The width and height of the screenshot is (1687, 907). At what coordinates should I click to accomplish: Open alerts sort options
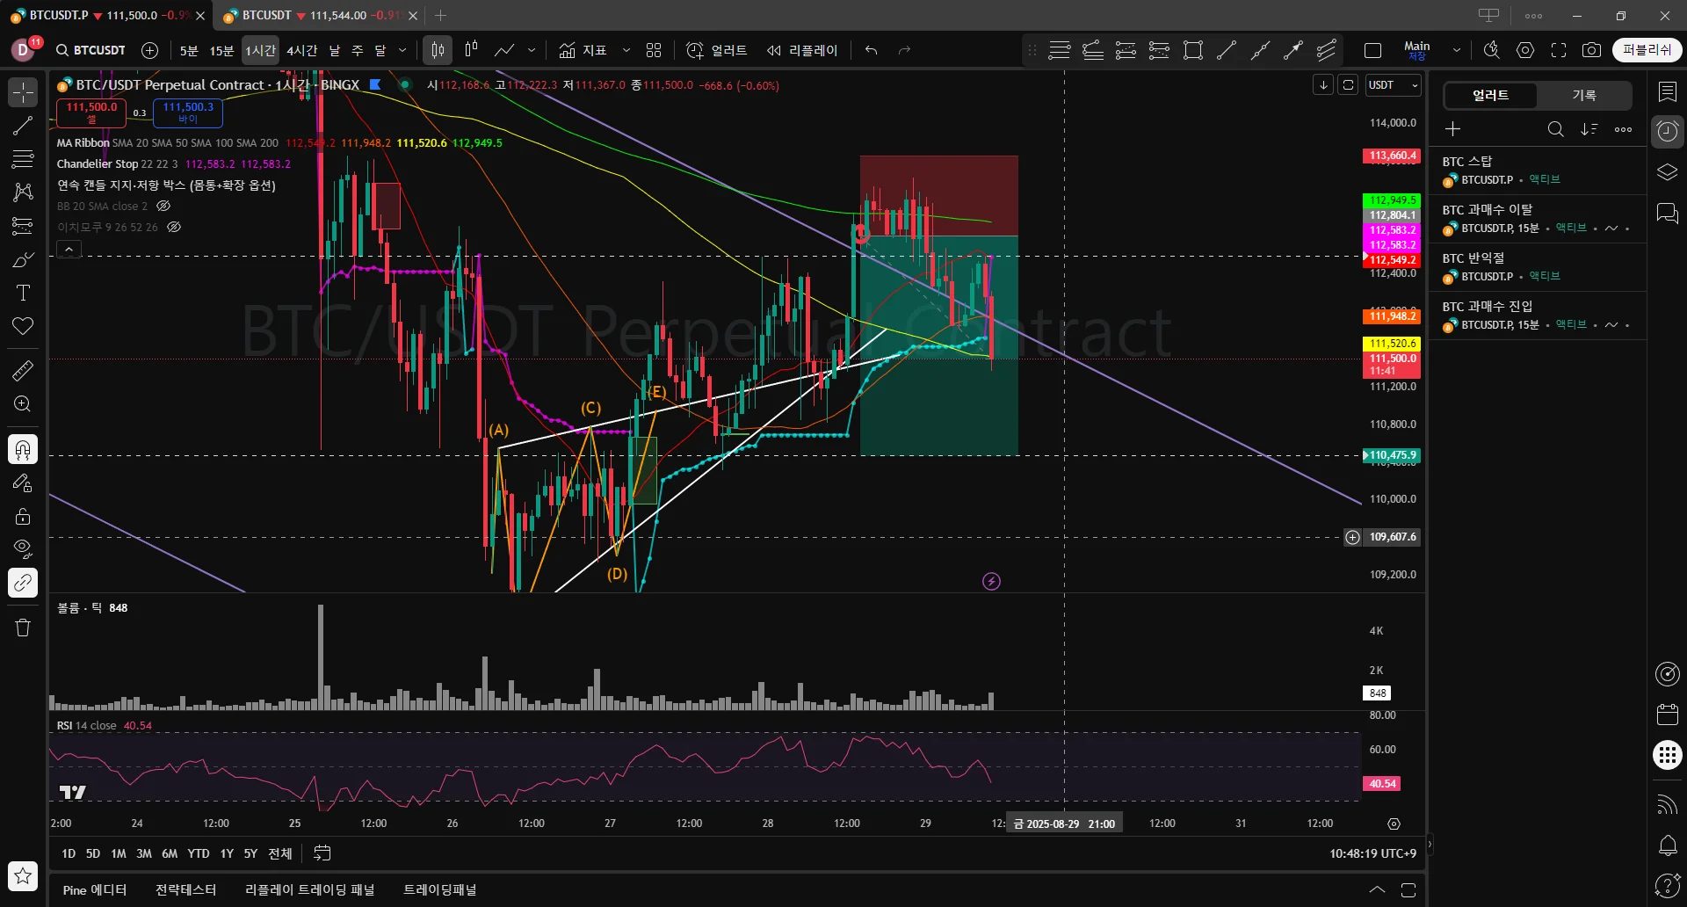(1589, 129)
